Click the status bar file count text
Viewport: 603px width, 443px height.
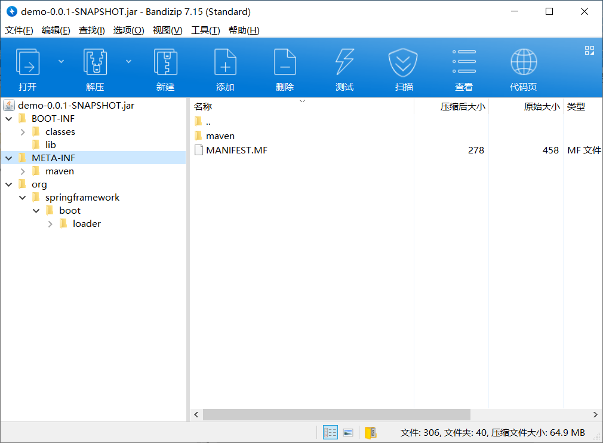pos(492,433)
